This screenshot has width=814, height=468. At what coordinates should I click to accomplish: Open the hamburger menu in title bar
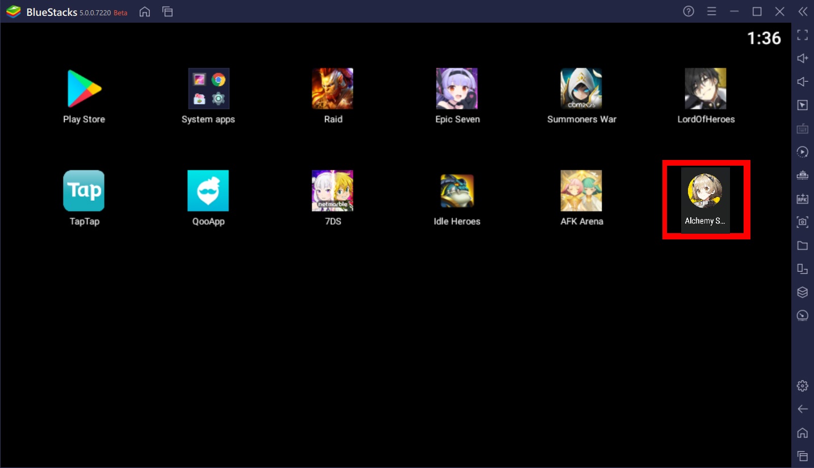[x=711, y=11]
